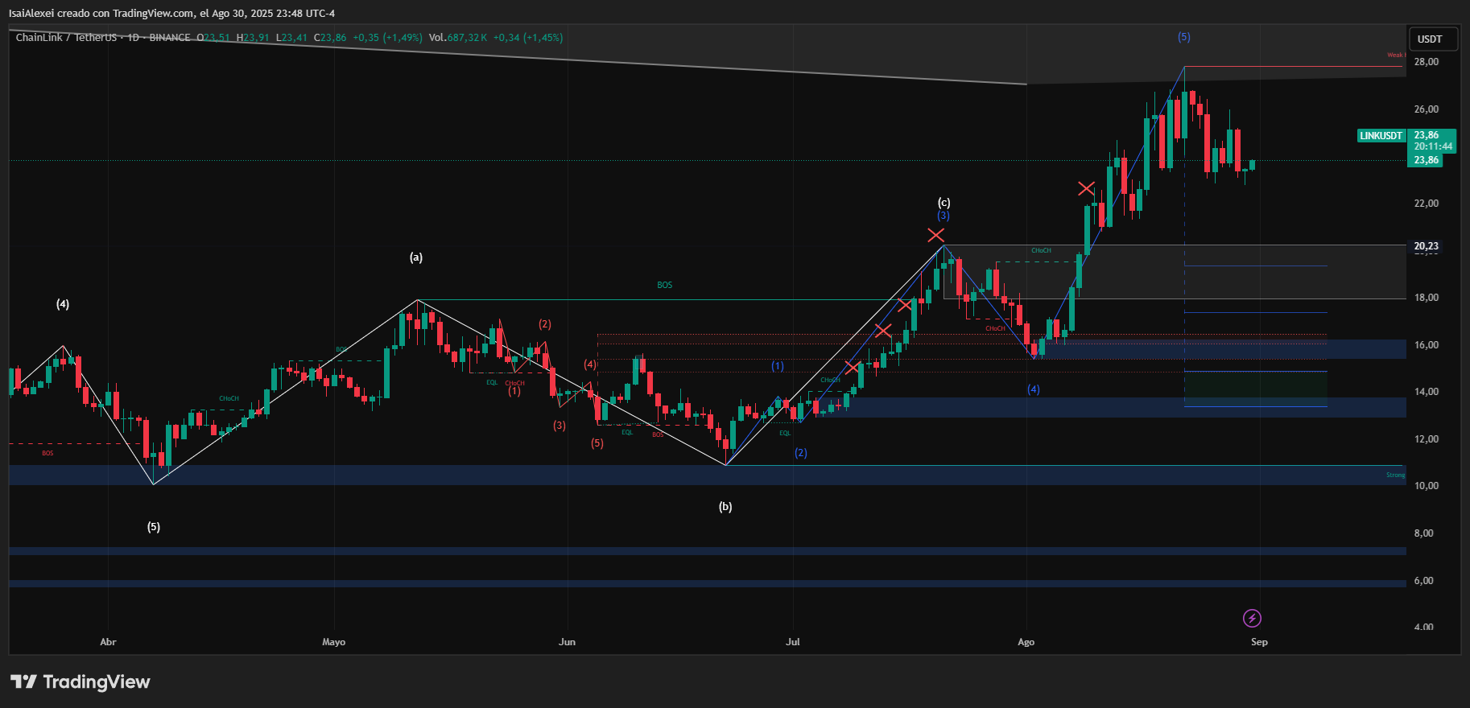
Task: Click the Sep label on the time axis
Action: click(1259, 642)
